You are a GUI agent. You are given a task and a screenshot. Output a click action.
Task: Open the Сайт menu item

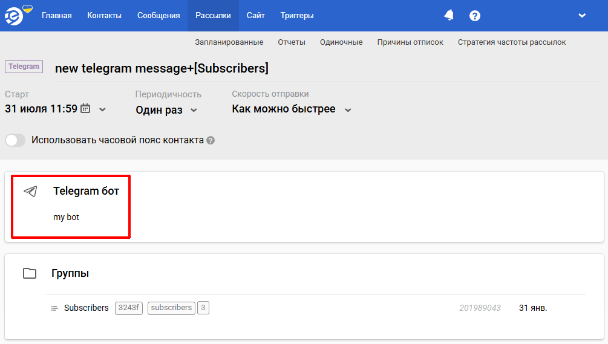[255, 16]
